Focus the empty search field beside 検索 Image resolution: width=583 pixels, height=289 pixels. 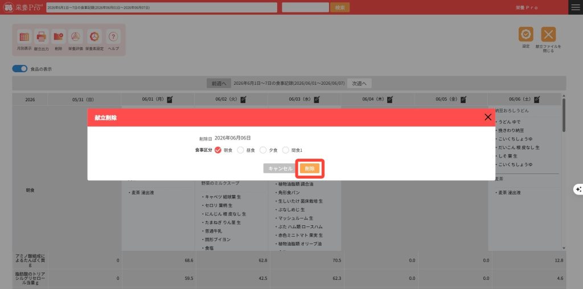point(305,7)
